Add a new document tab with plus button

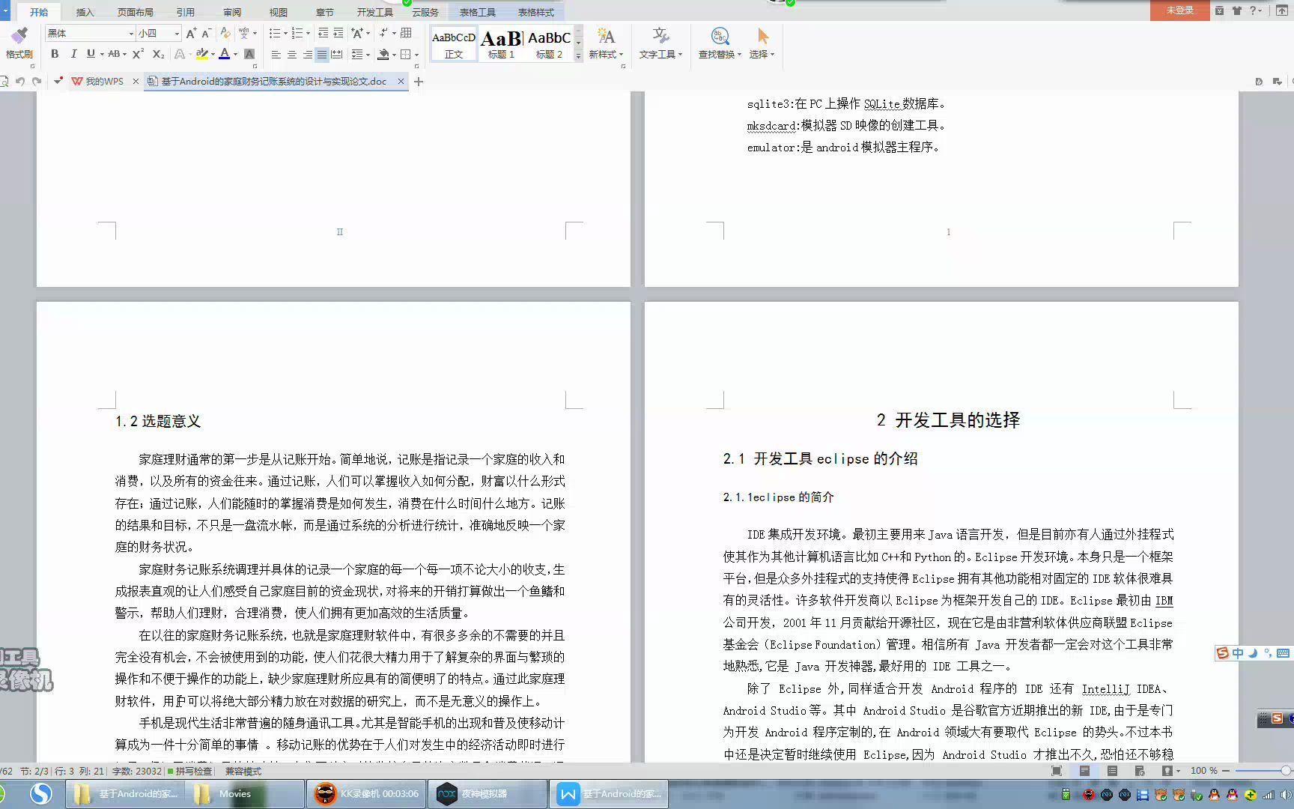pyautogui.click(x=419, y=81)
